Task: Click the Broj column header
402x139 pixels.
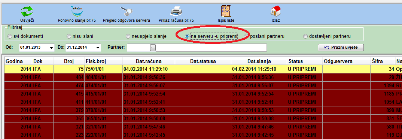Action: [69, 61]
